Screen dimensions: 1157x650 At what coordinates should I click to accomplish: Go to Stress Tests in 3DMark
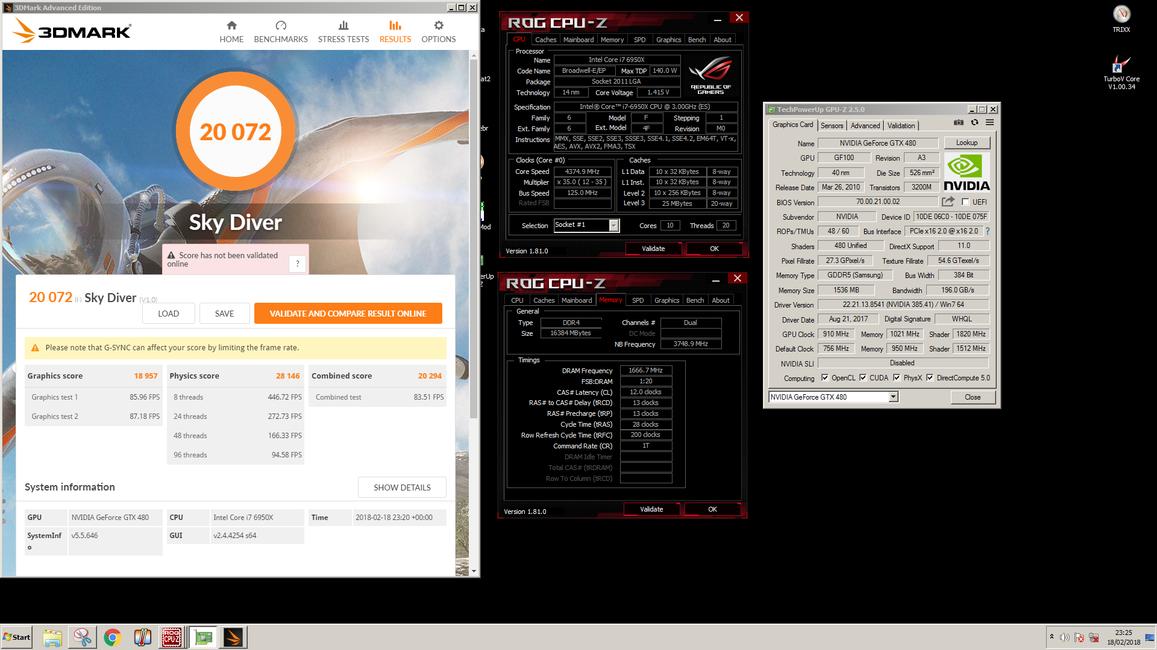pyautogui.click(x=343, y=32)
